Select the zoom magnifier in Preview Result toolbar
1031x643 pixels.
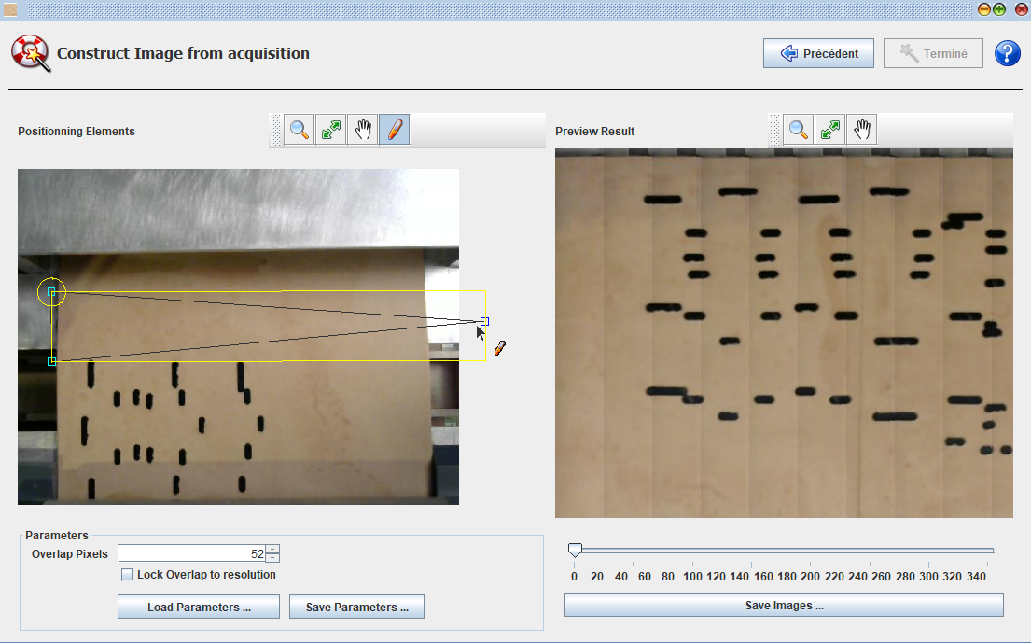pos(799,131)
